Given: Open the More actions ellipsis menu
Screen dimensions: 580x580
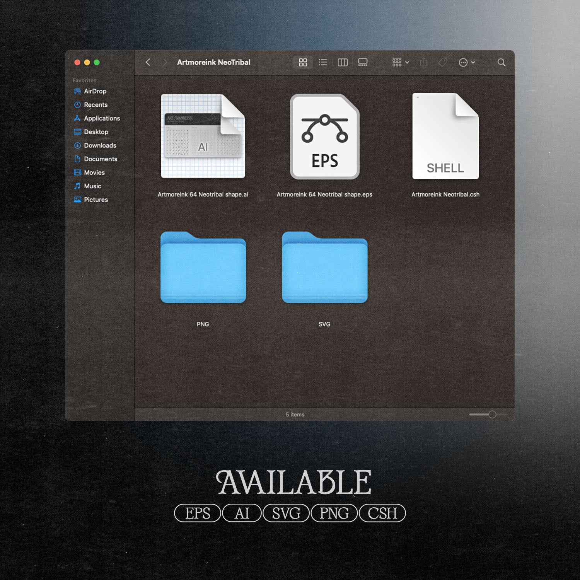Looking at the screenshot, I should (x=466, y=62).
